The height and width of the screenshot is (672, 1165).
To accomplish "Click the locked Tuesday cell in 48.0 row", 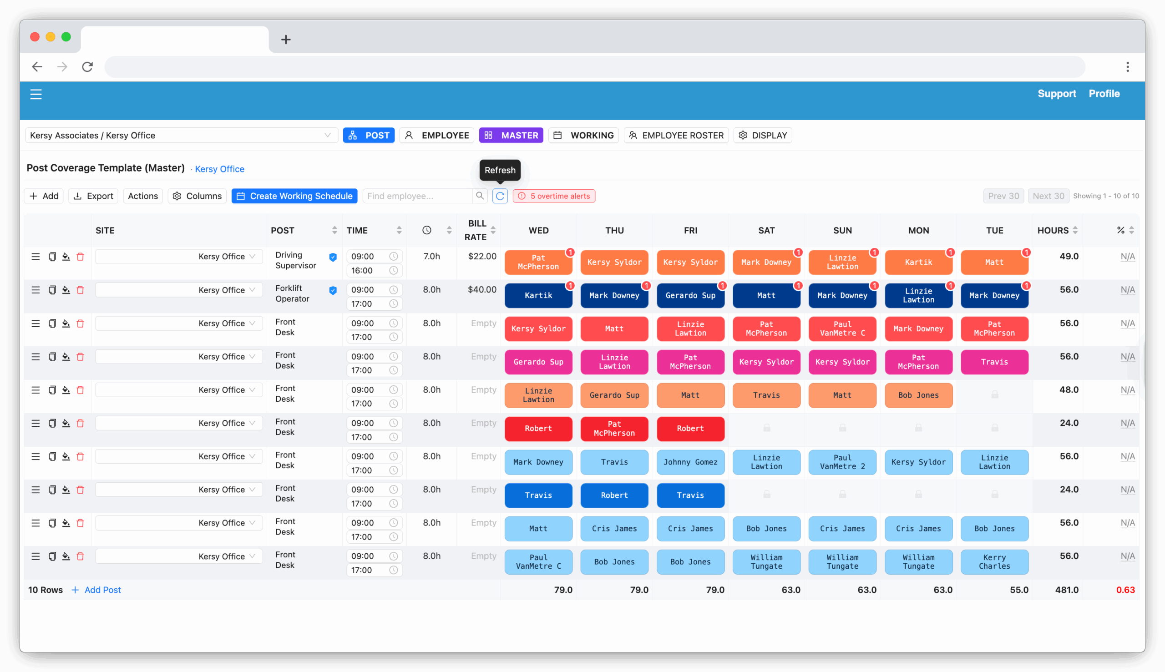I will (x=994, y=395).
